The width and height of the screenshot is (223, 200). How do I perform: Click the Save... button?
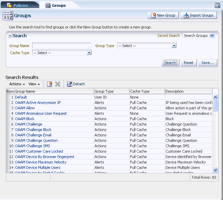208,63
